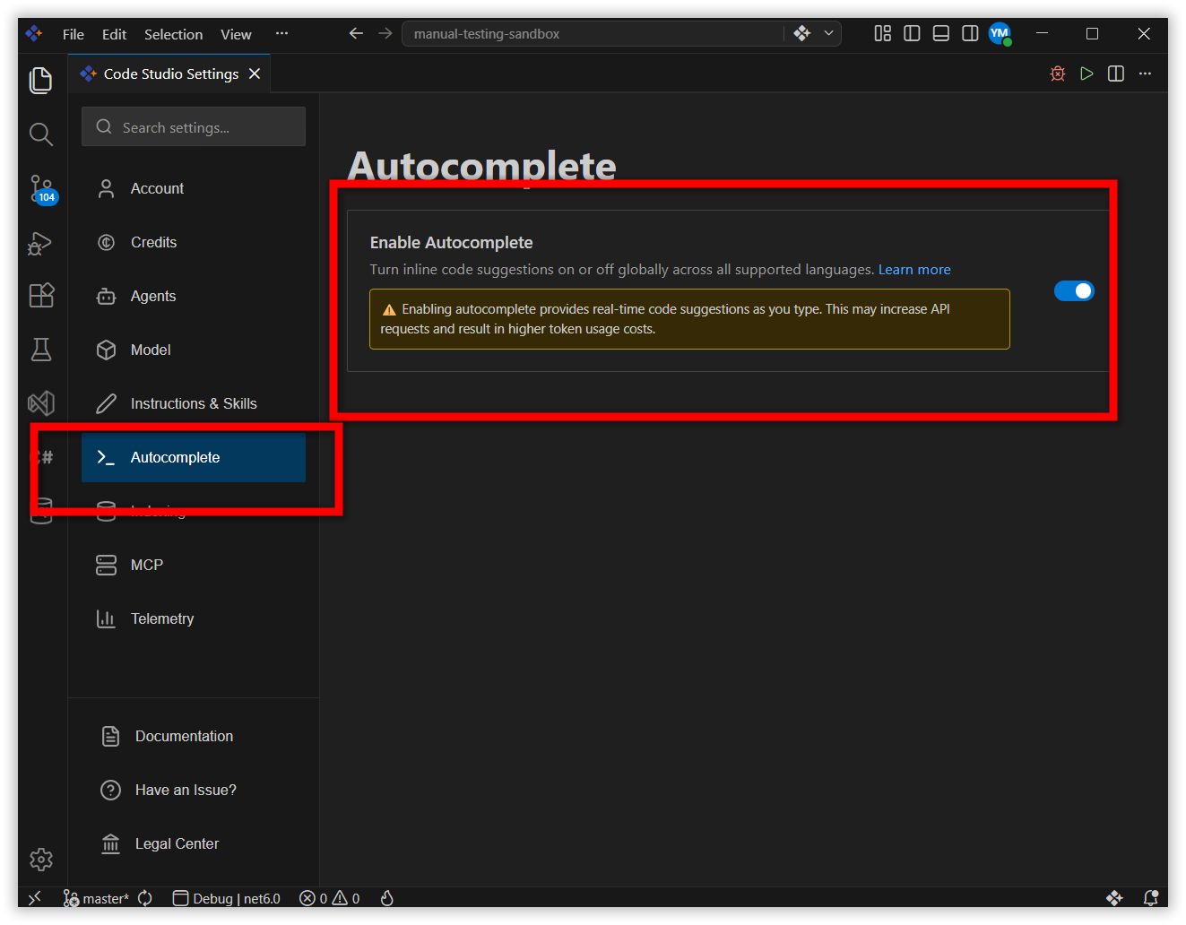Close the Code Studio Settings tab
This screenshot has width=1186, height=925.
(x=255, y=73)
